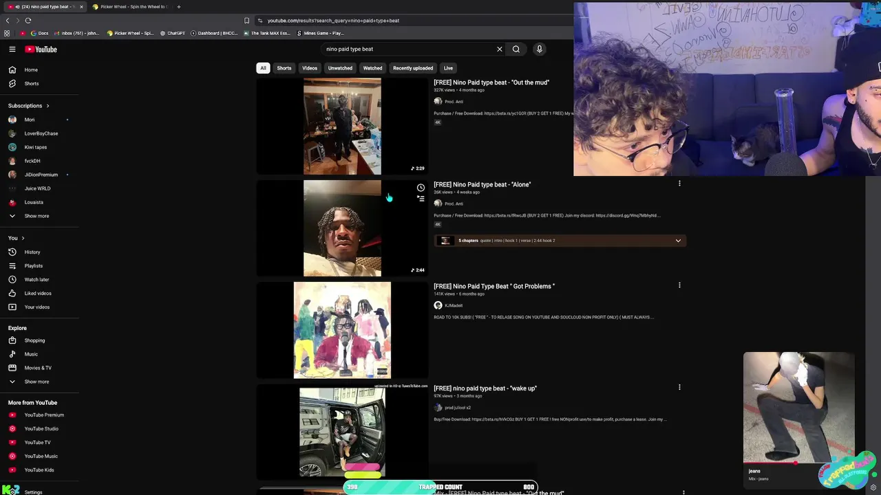Select the Unwatched filter chip
The image size is (881, 495).
tap(340, 68)
